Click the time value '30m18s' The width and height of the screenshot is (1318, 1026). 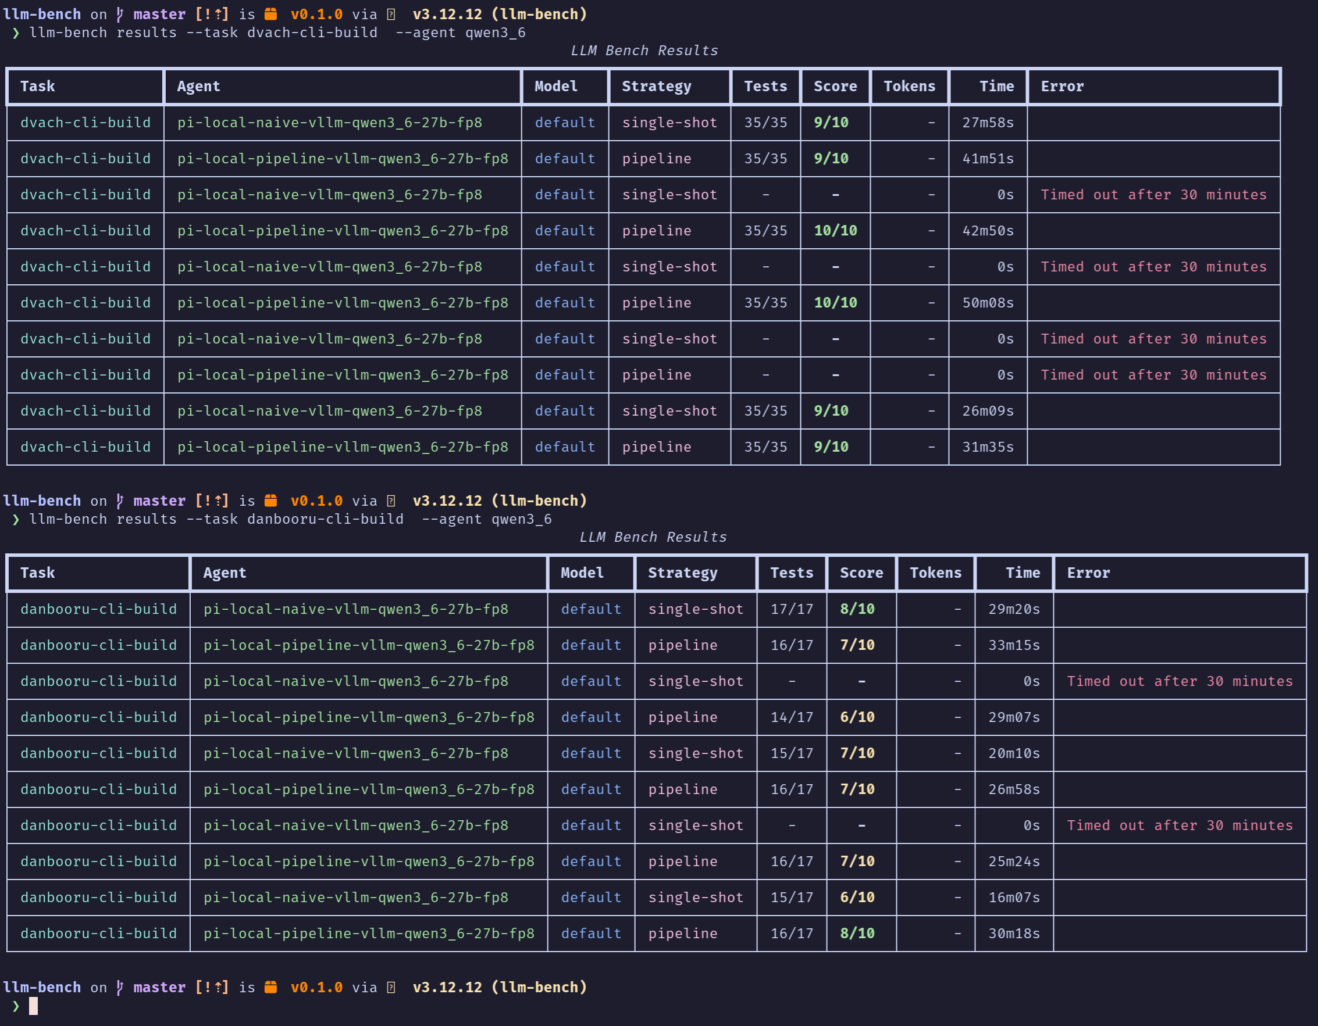[x=1014, y=934]
